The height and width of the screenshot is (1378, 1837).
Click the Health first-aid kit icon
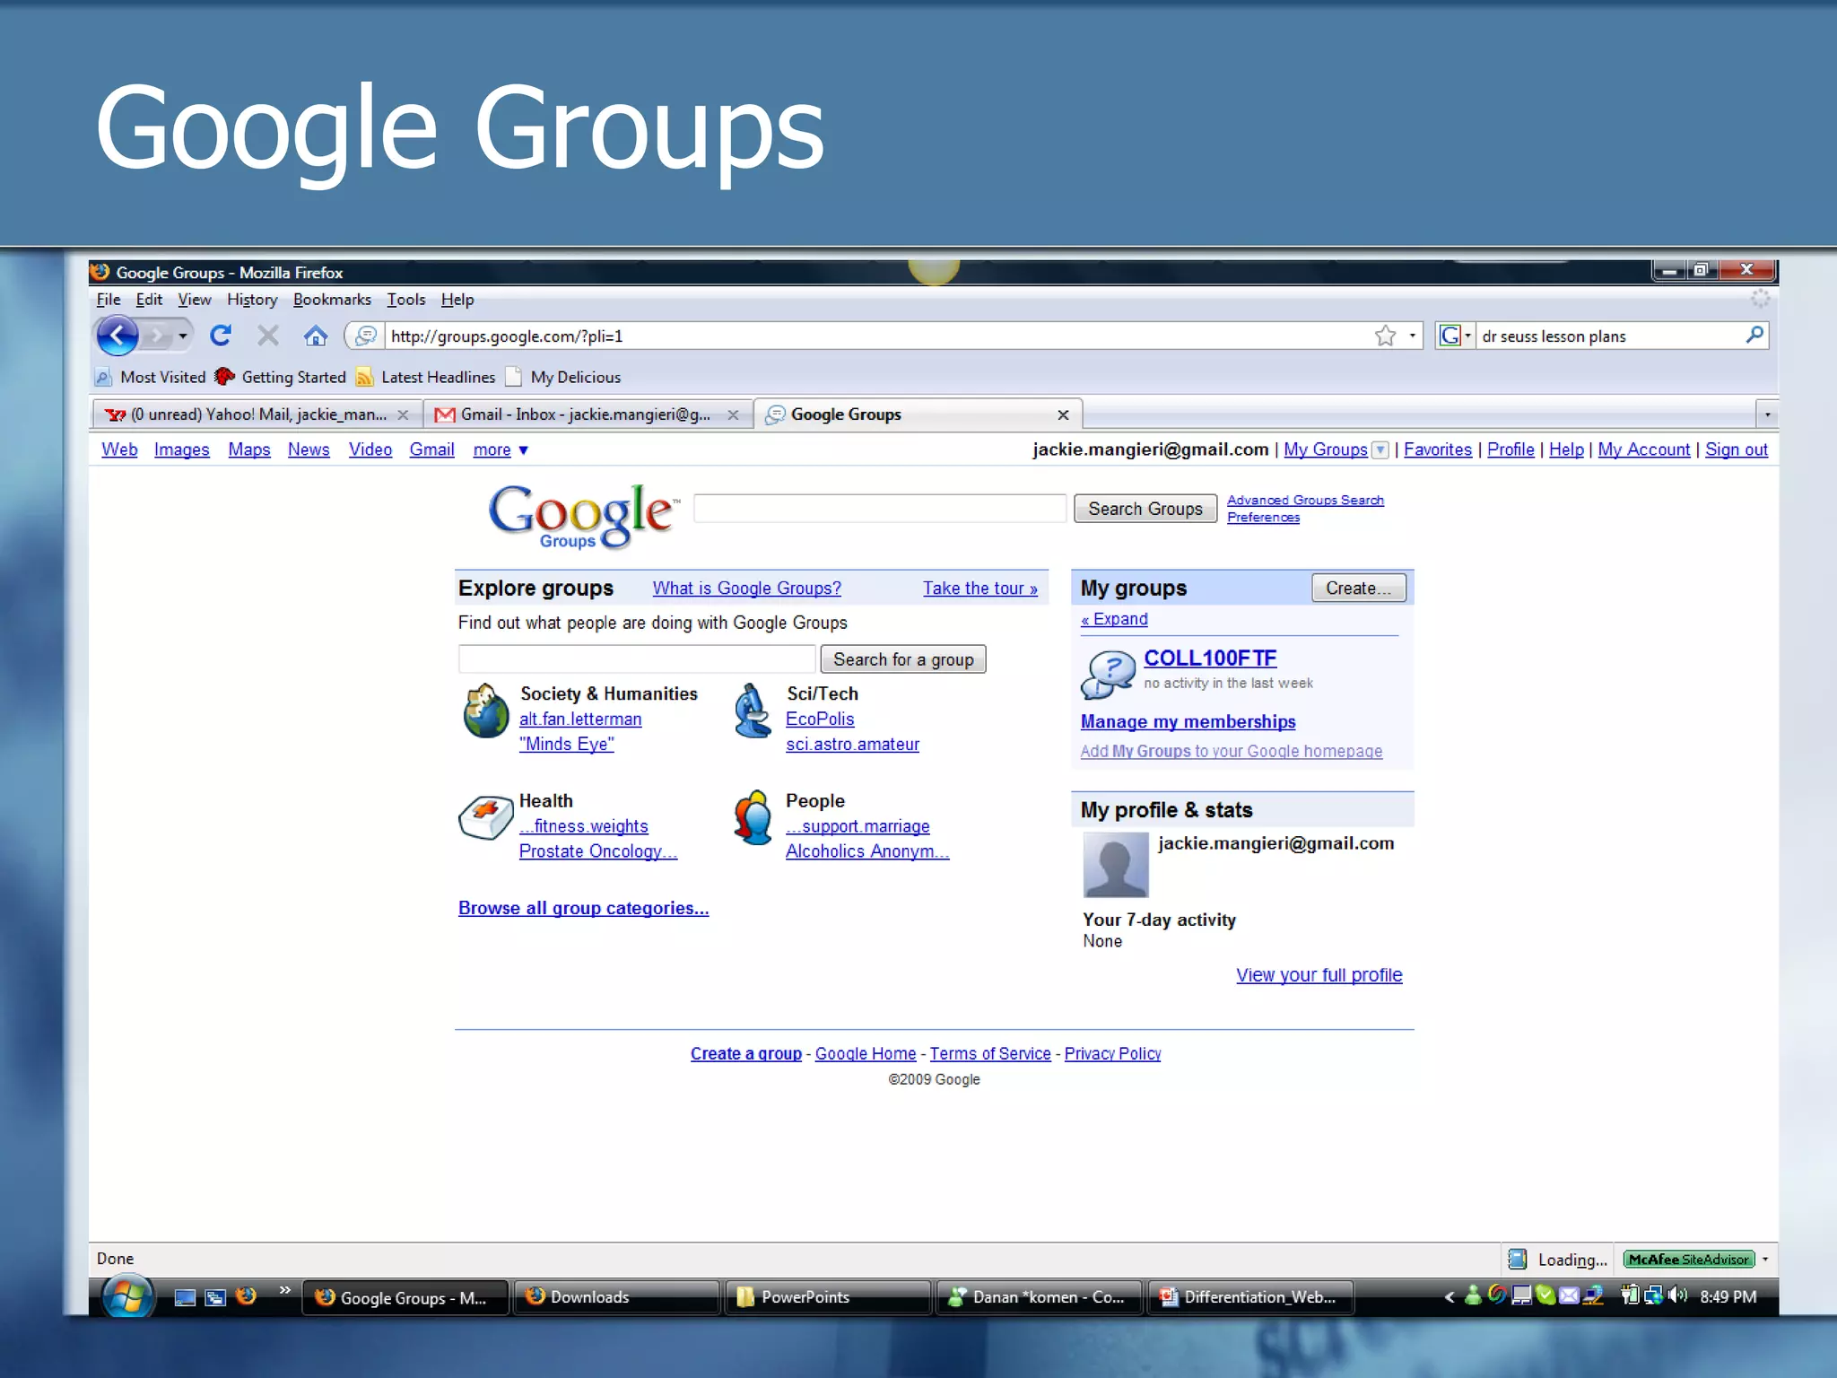click(485, 816)
